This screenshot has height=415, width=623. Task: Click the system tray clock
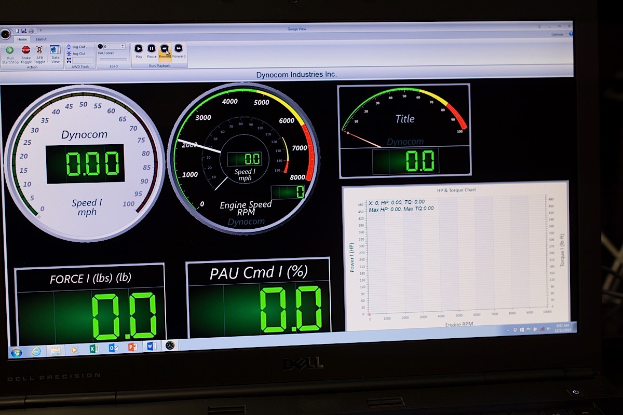pos(562,327)
